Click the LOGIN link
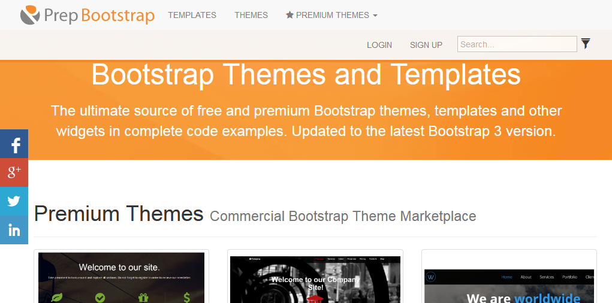Image resolution: width=612 pixels, height=303 pixels. tap(379, 45)
